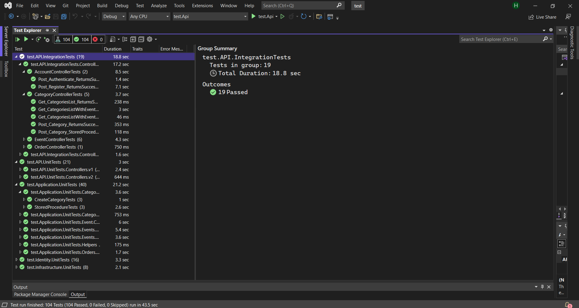Repeat the last test run
Viewport: 579px width, 308px height.
click(x=38, y=39)
